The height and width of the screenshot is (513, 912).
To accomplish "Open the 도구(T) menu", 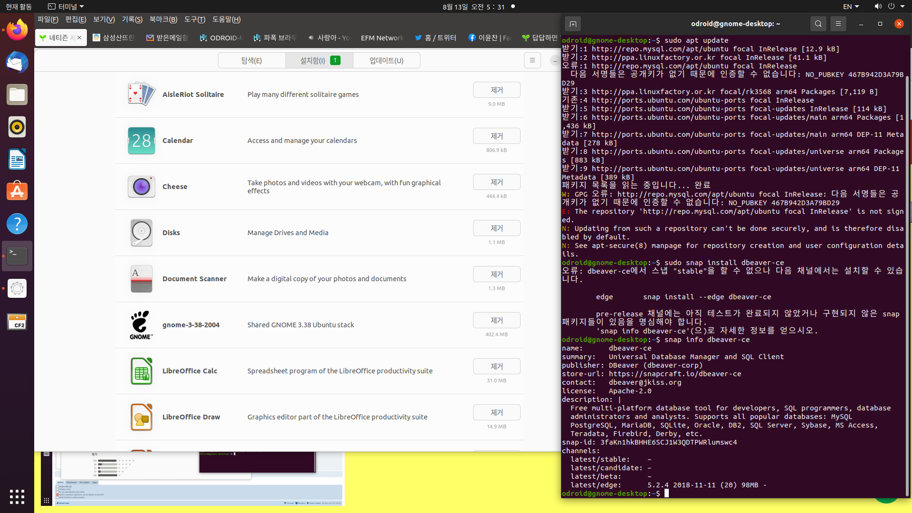I will pyautogui.click(x=195, y=19).
